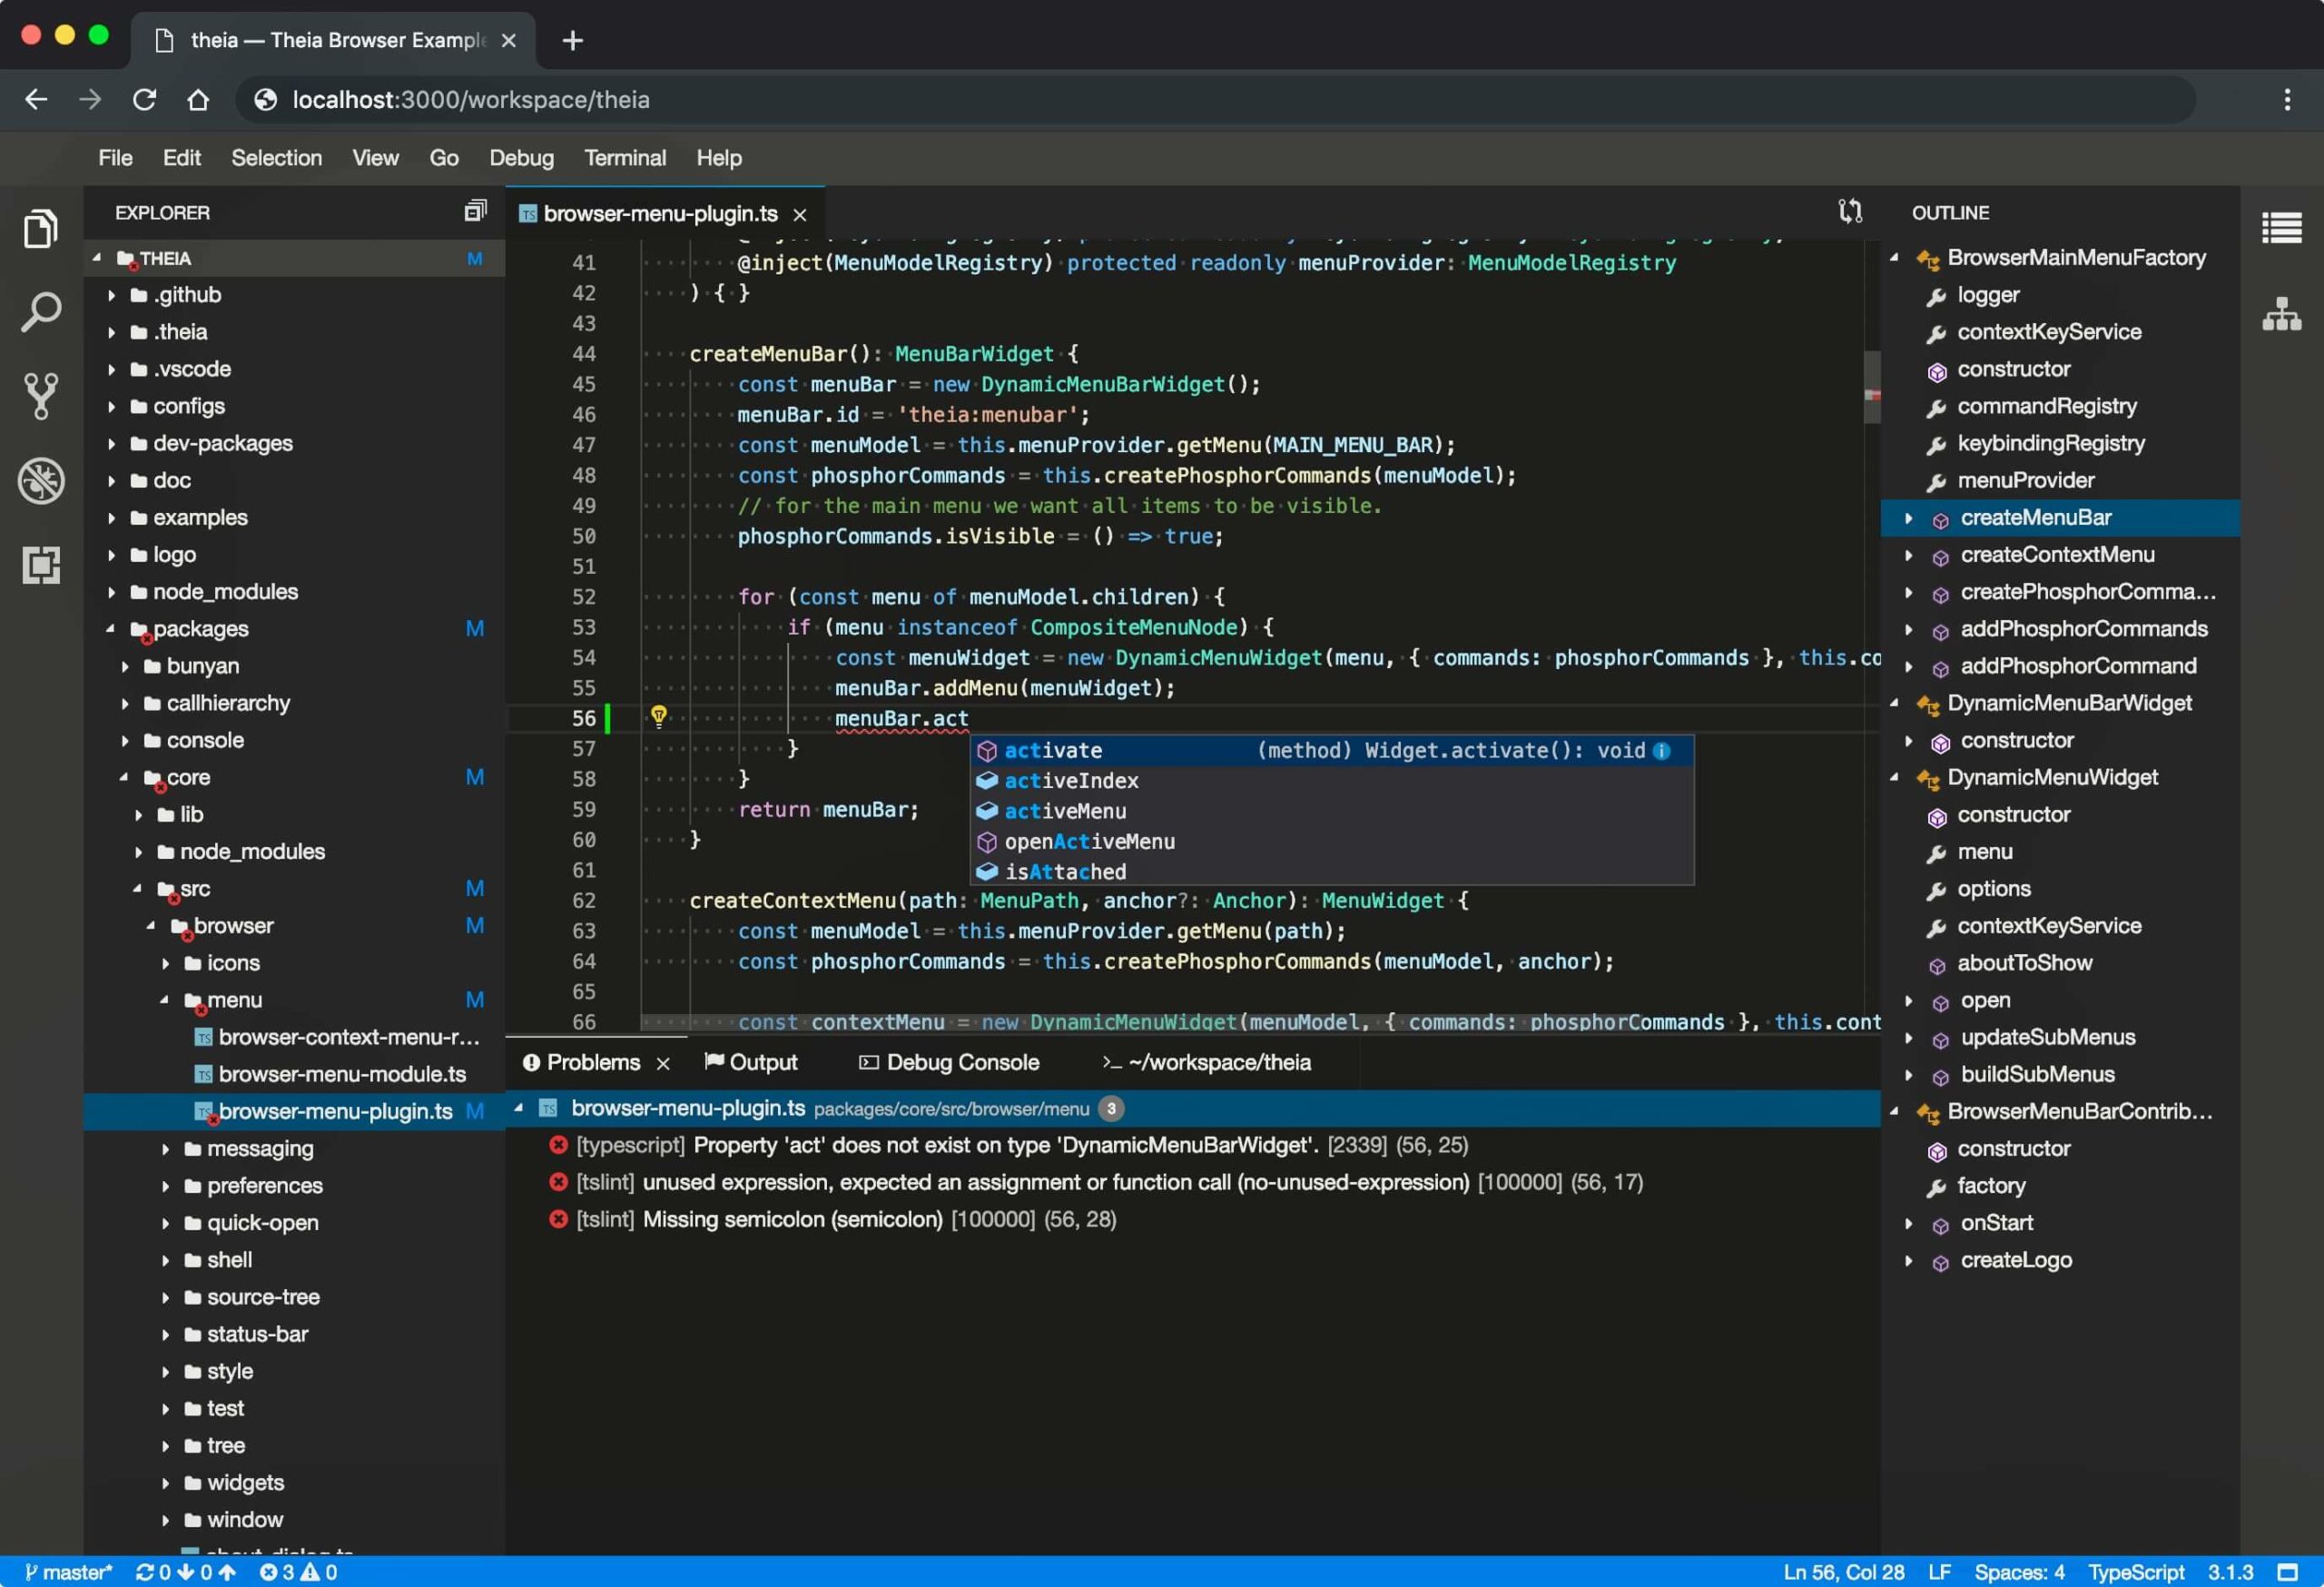Toggle the BrowserMainMenuFactory outline section
Image resolution: width=2324 pixels, height=1587 pixels.
pos(1896,256)
